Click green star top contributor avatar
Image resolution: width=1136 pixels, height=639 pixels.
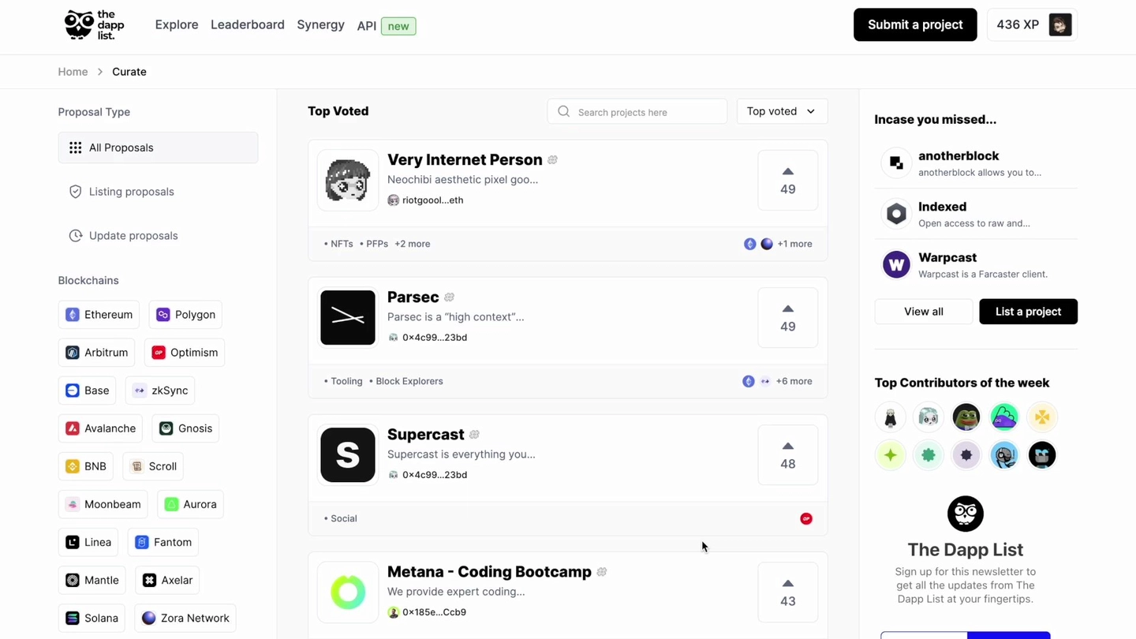[890, 454]
